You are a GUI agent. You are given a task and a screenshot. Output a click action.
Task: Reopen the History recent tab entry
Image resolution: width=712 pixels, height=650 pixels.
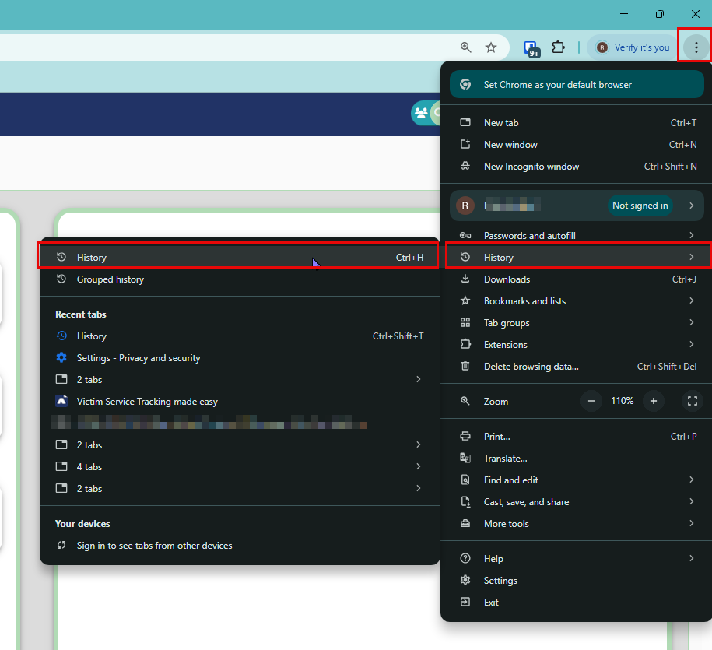point(240,336)
